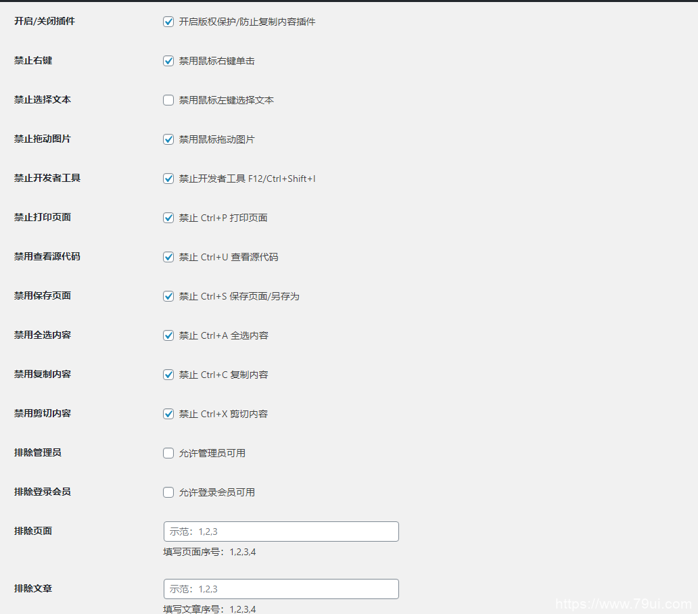The width and height of the screenshot is (698, 614).
Task: Click the 允许管理员可用 label text
Action: point(212,453)
